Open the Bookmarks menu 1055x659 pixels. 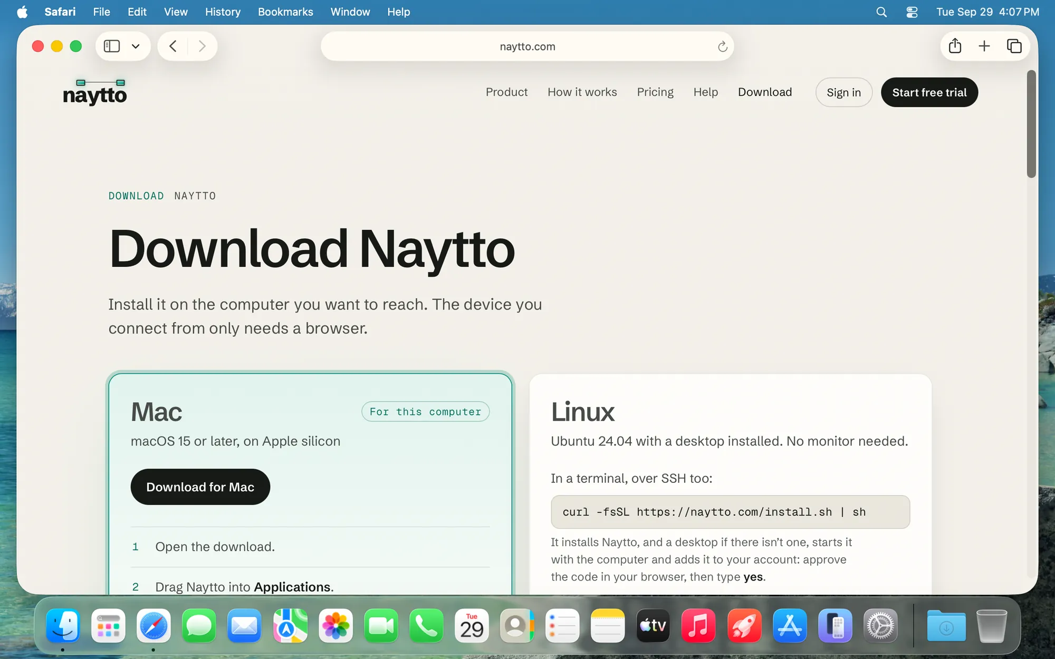pos(285,12)
